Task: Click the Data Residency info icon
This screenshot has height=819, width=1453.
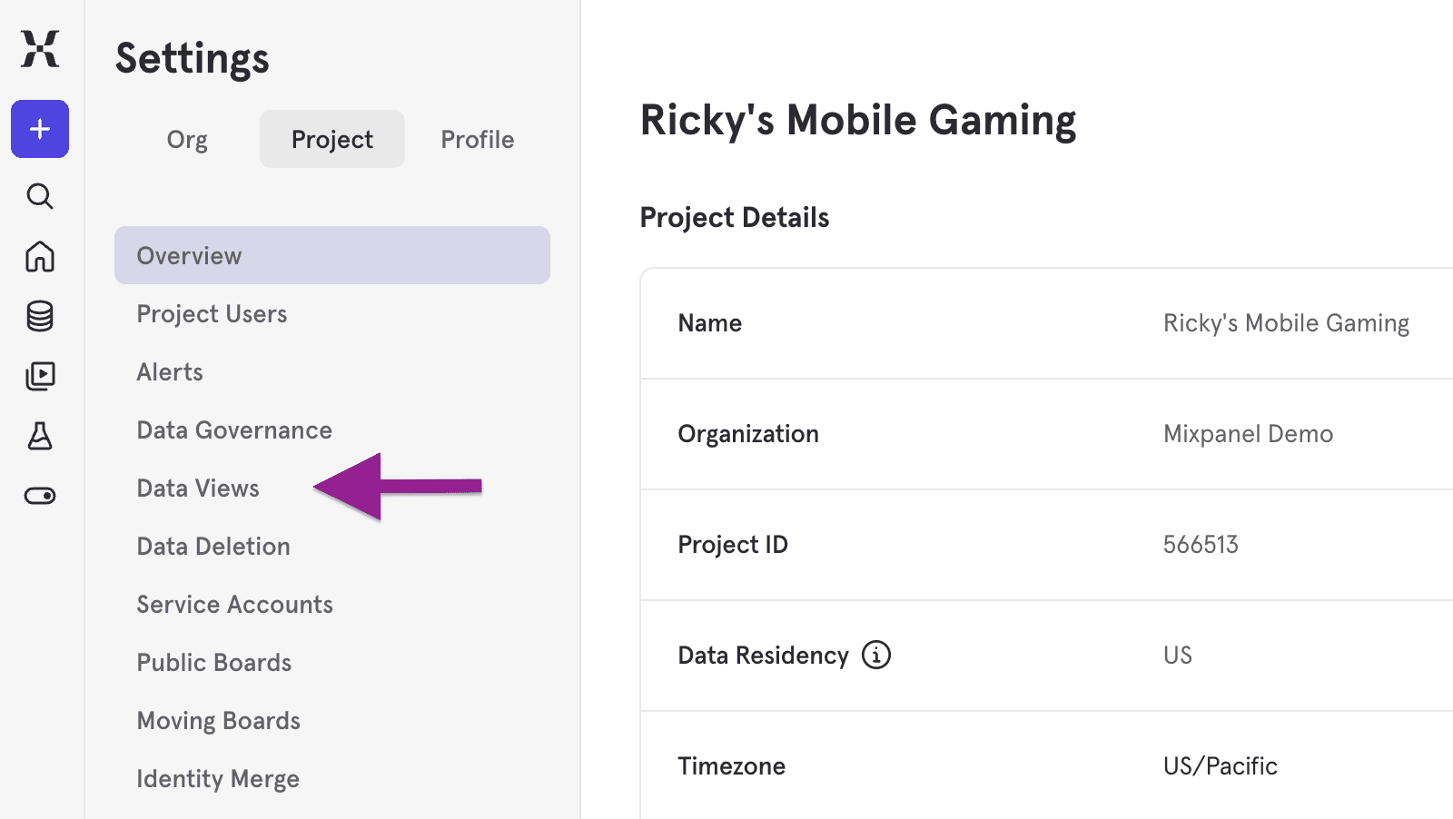Action: click(875, 655)
